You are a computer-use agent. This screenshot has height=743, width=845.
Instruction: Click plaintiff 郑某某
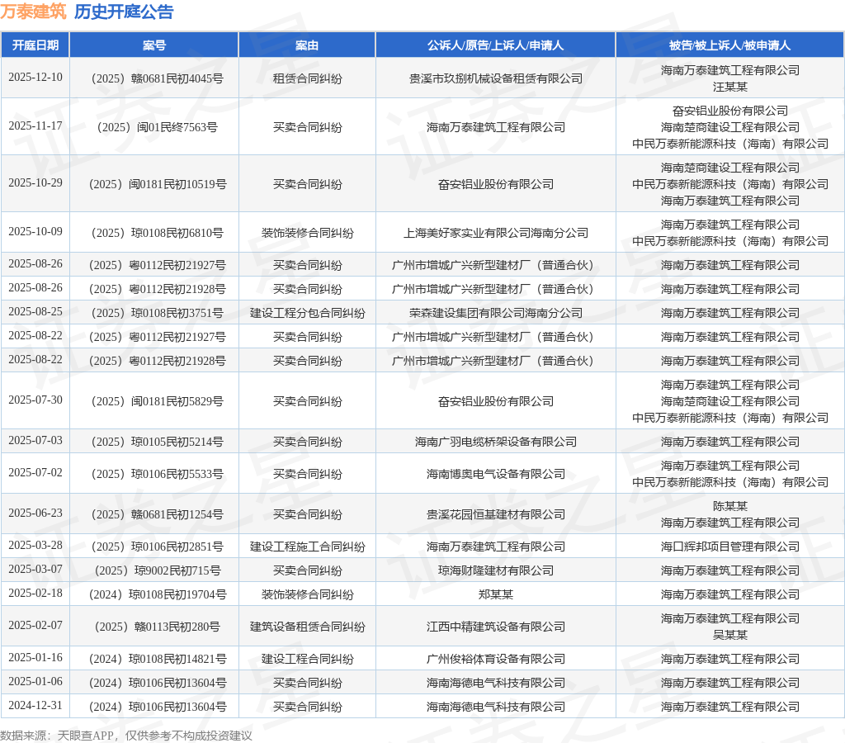[496, 594]
